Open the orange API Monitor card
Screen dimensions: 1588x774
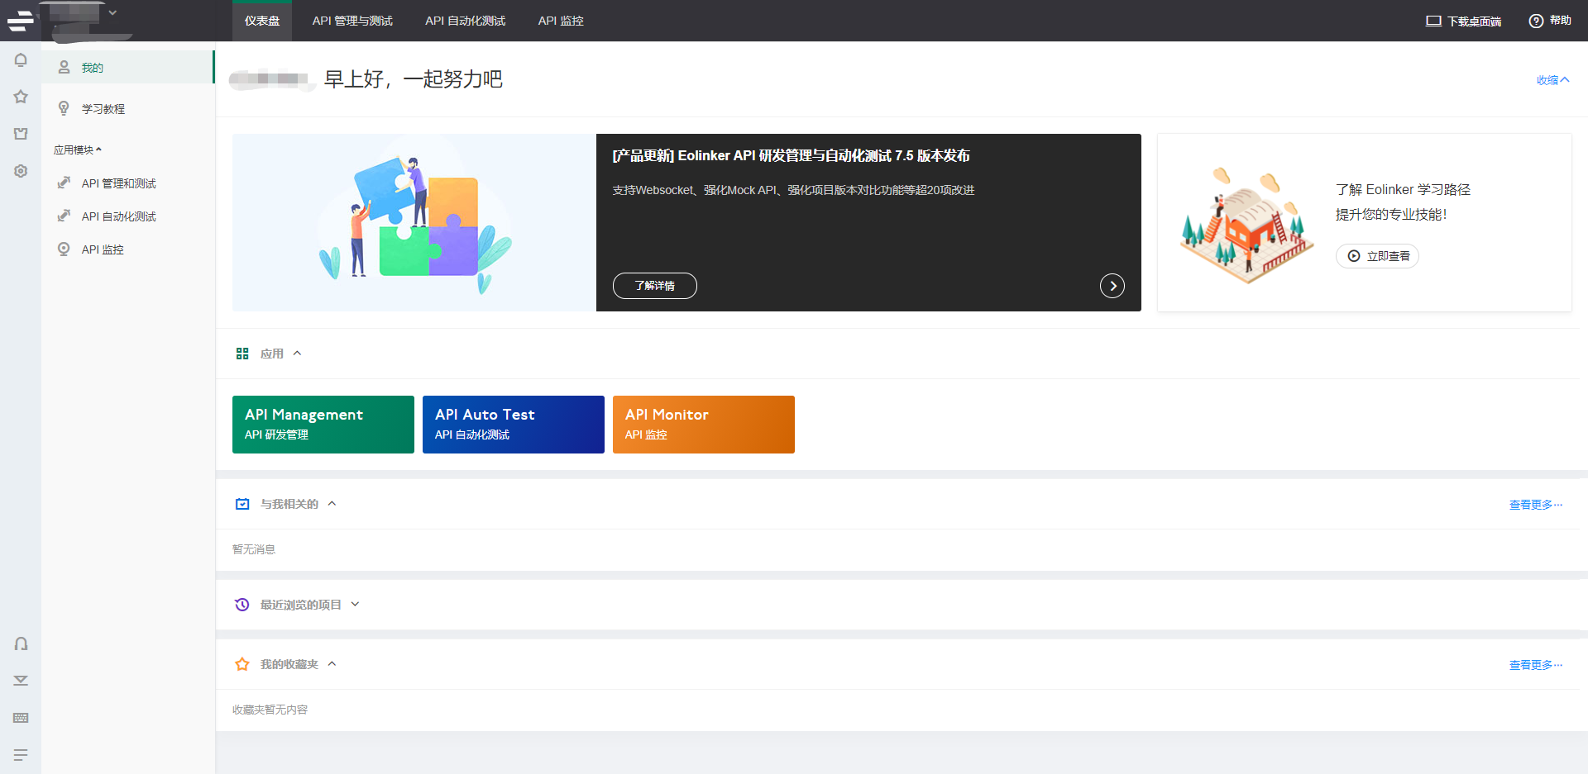(704, 425)
